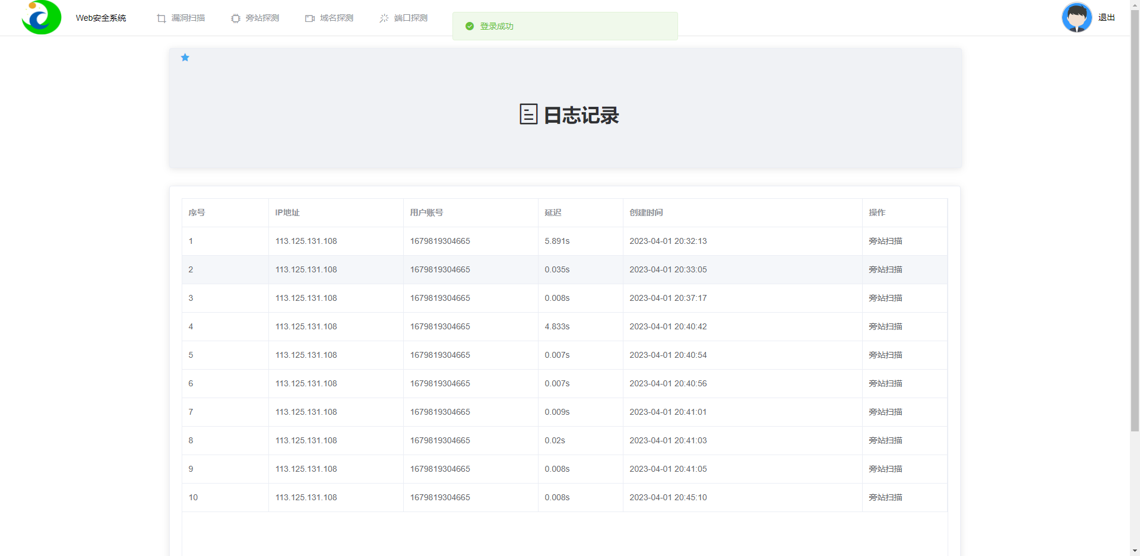
Task: Click the document icon beside 日志记录
Action: pos(528,114)
